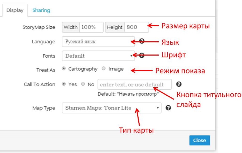Image resolution: width=242 pixels, height=153 pixels.
Task: Focus the Call To Action text field
Action: 135,84
